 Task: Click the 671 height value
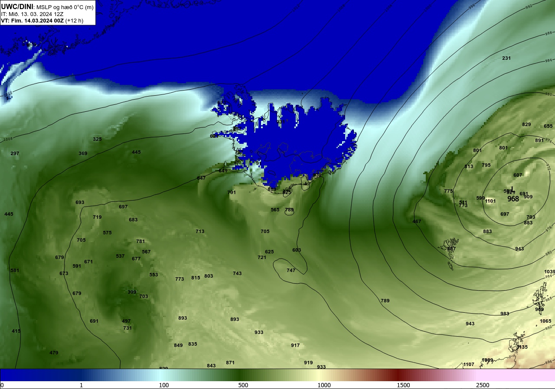pyautogui.click(x=88, y=262)
